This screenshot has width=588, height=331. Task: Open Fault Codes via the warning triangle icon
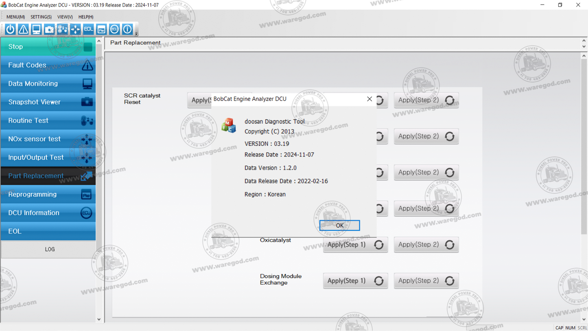(x=23, y=29)
